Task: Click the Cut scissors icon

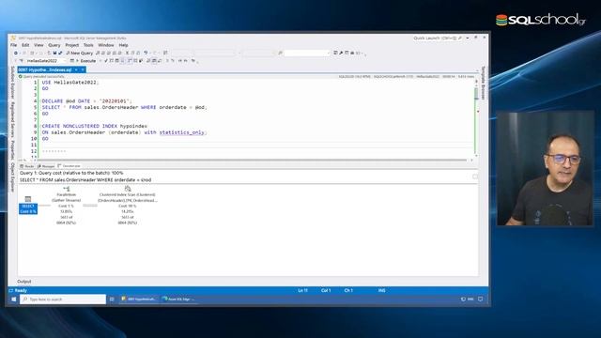Action: pyautogui.click(x=128, y=53)
